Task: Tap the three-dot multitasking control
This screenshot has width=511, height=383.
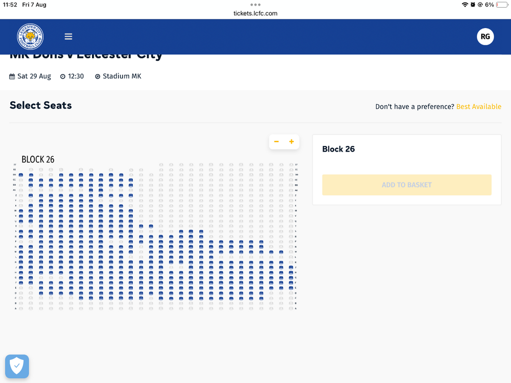Action: click(255, 5)
